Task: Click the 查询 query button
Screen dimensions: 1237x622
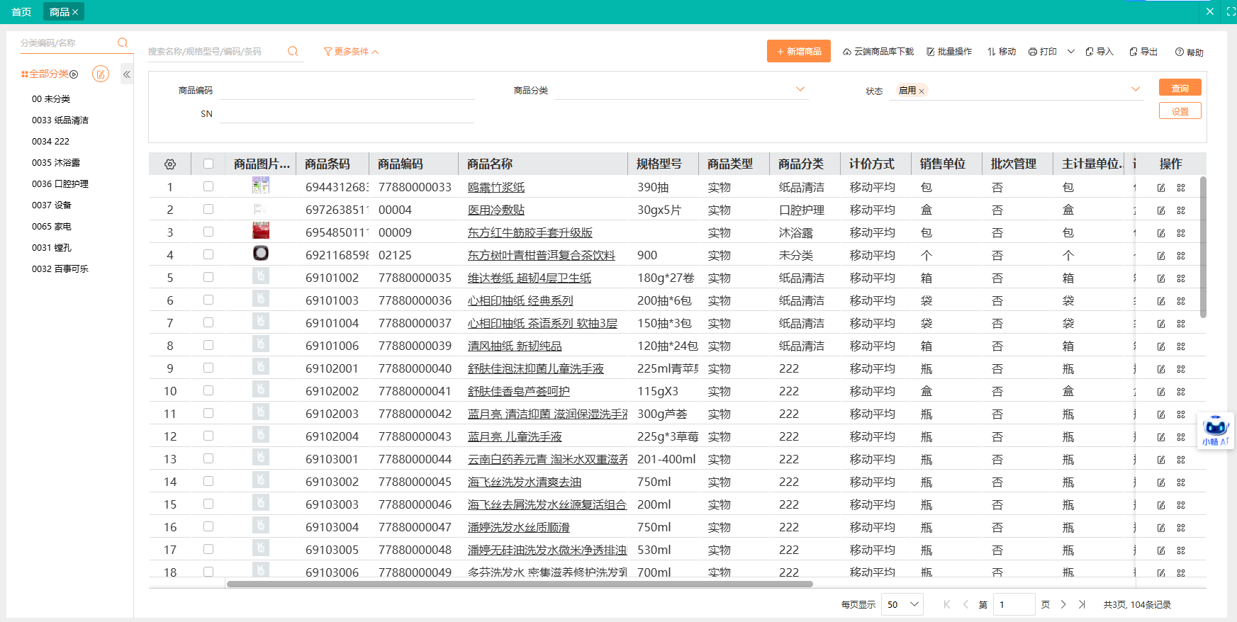Action: [x=1180, y=88]
